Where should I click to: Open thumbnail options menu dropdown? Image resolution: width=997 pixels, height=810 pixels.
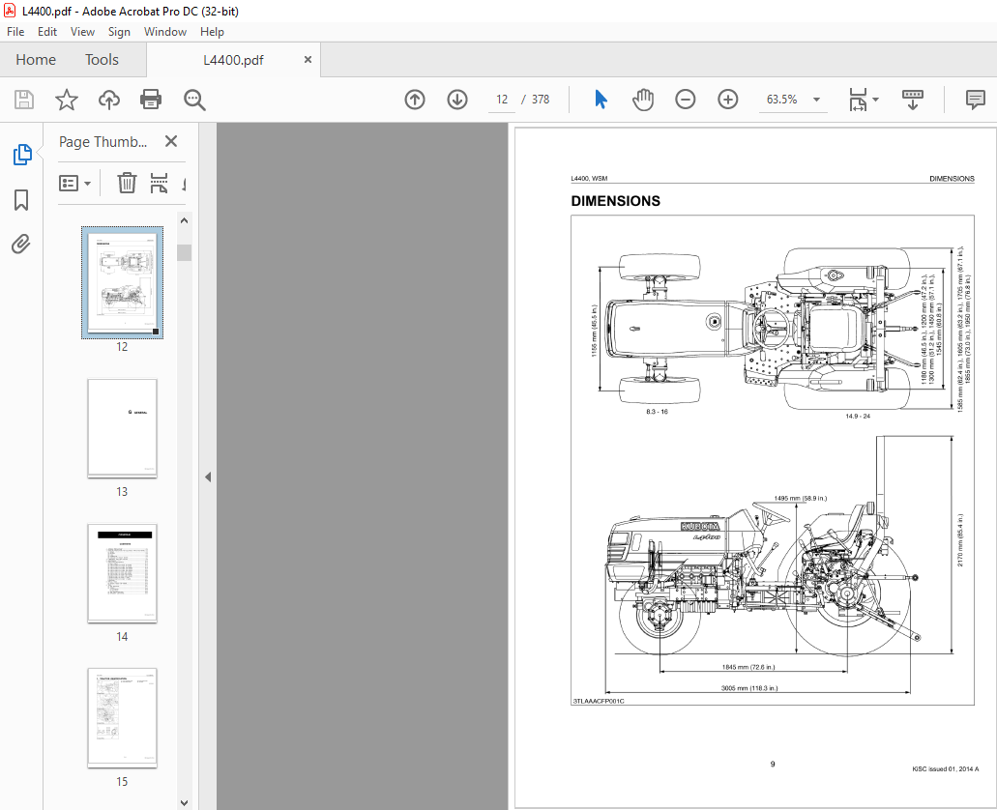[75, 183]
